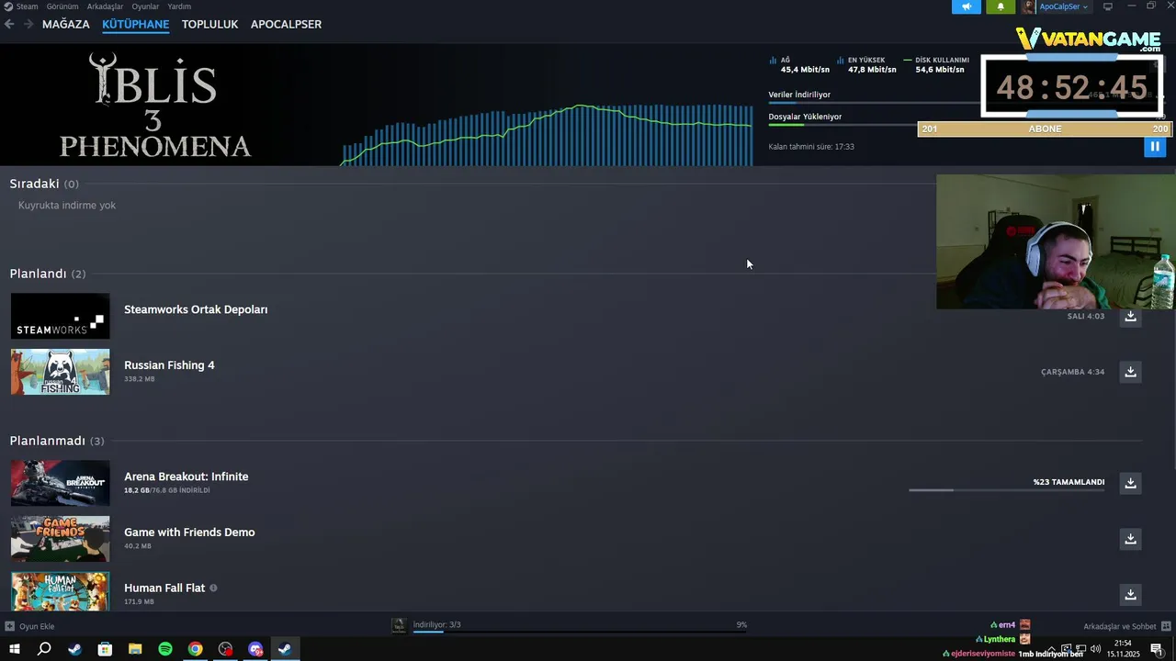Click the Planlanmadı (3) heading
The width and height of the screenshot is (1176, 661).
(x=57, y=441)
